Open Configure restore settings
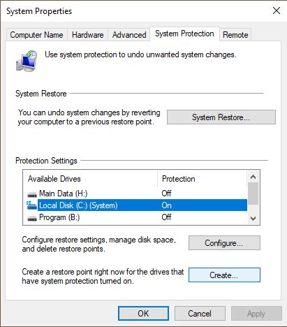 (x=224, y=243)
